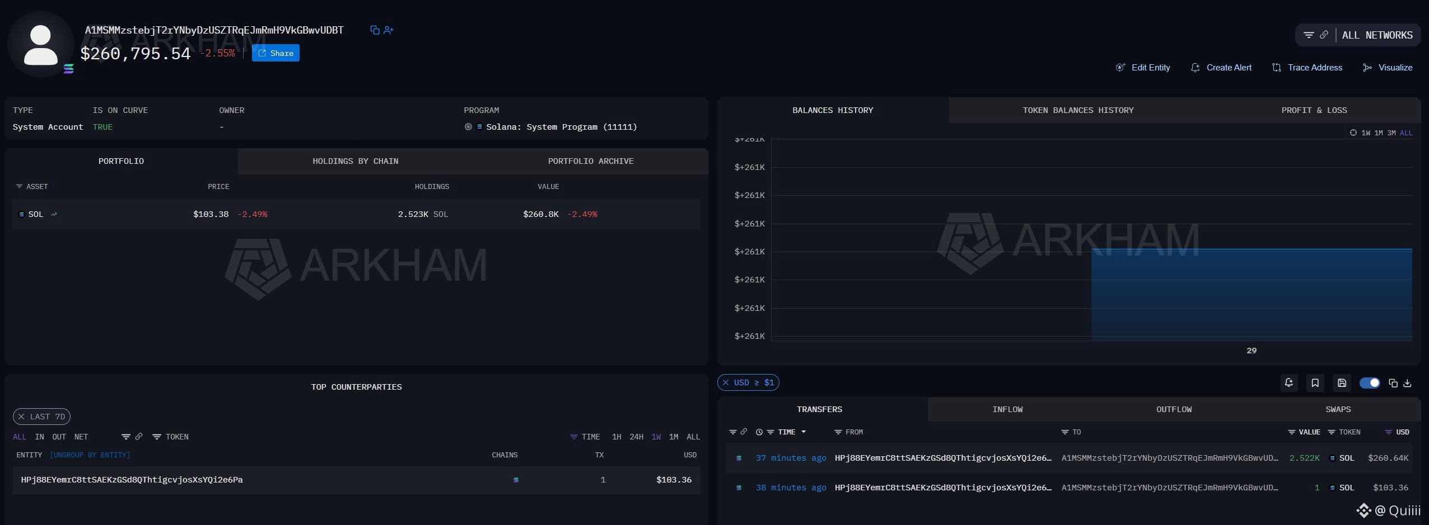Click the transfers table filter icon at far left
Viewport: 1429px width, 525px height.
pos(732,432)
